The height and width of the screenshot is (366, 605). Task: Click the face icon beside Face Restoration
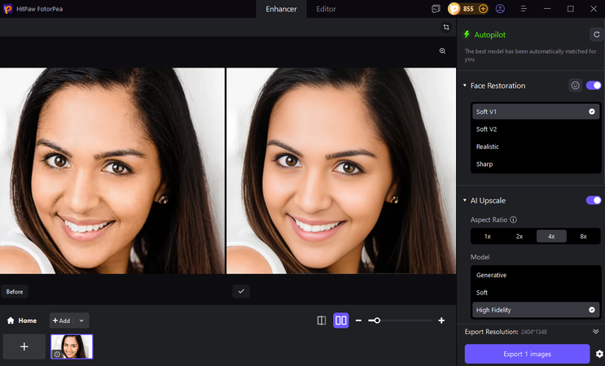point(575,85)
